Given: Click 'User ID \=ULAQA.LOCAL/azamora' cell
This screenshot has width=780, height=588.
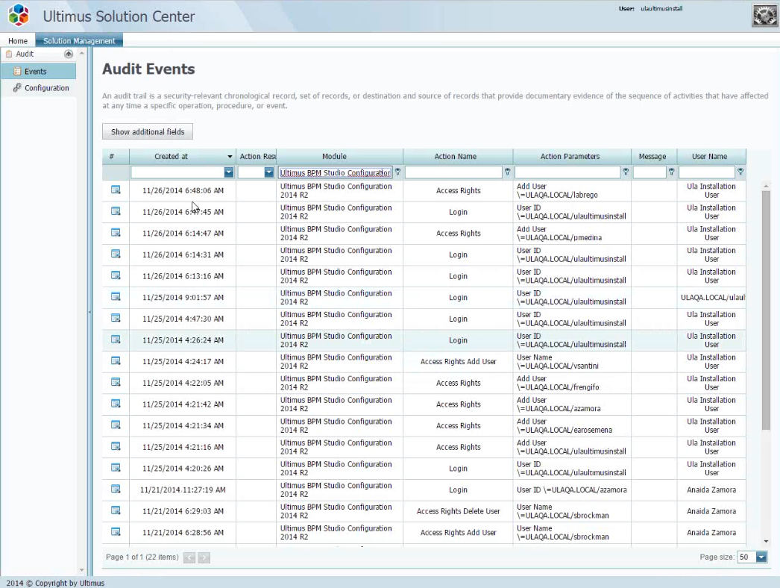Looking at the screenshot, I should pos(572,490).
